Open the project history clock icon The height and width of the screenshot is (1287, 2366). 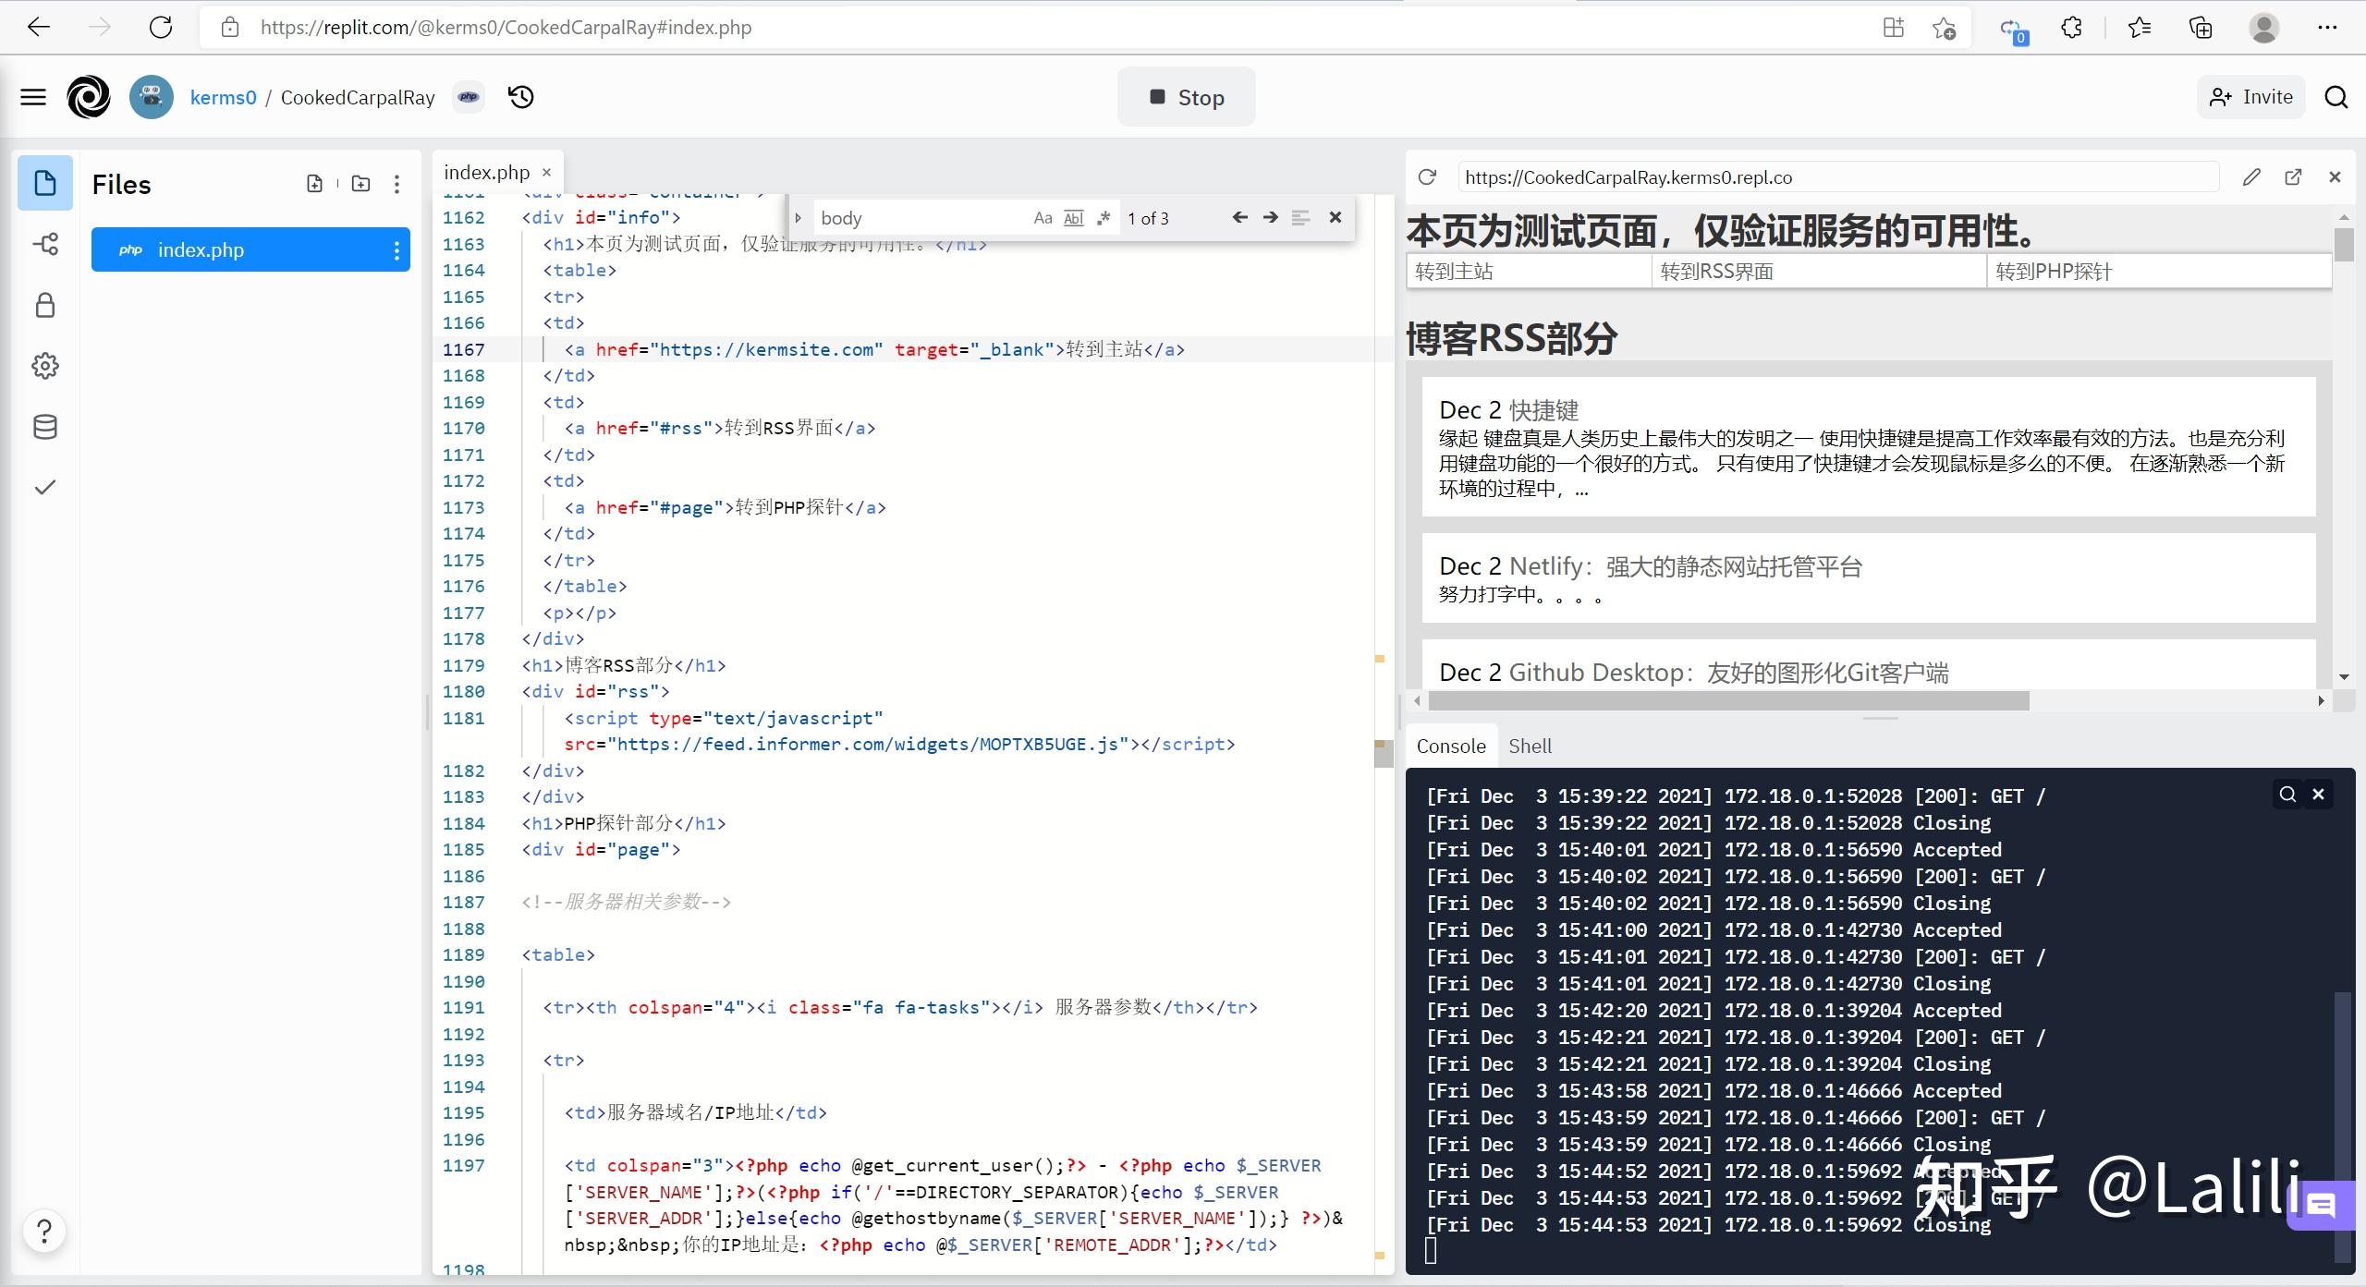click(x=521, y=97)
